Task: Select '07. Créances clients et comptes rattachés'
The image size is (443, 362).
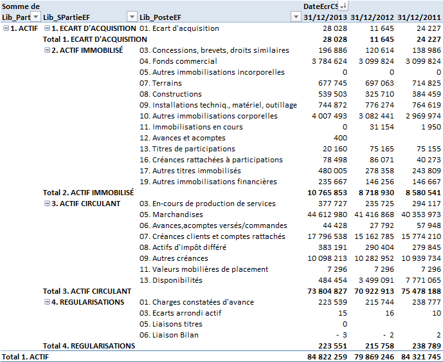Action: click(x=212, y=236)
